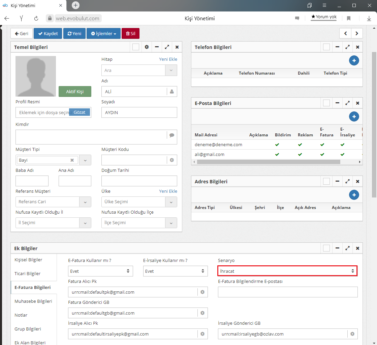Screen dimensions: 377x345
Task: Open the Senaryo dropdown
Action: point(287,271)
